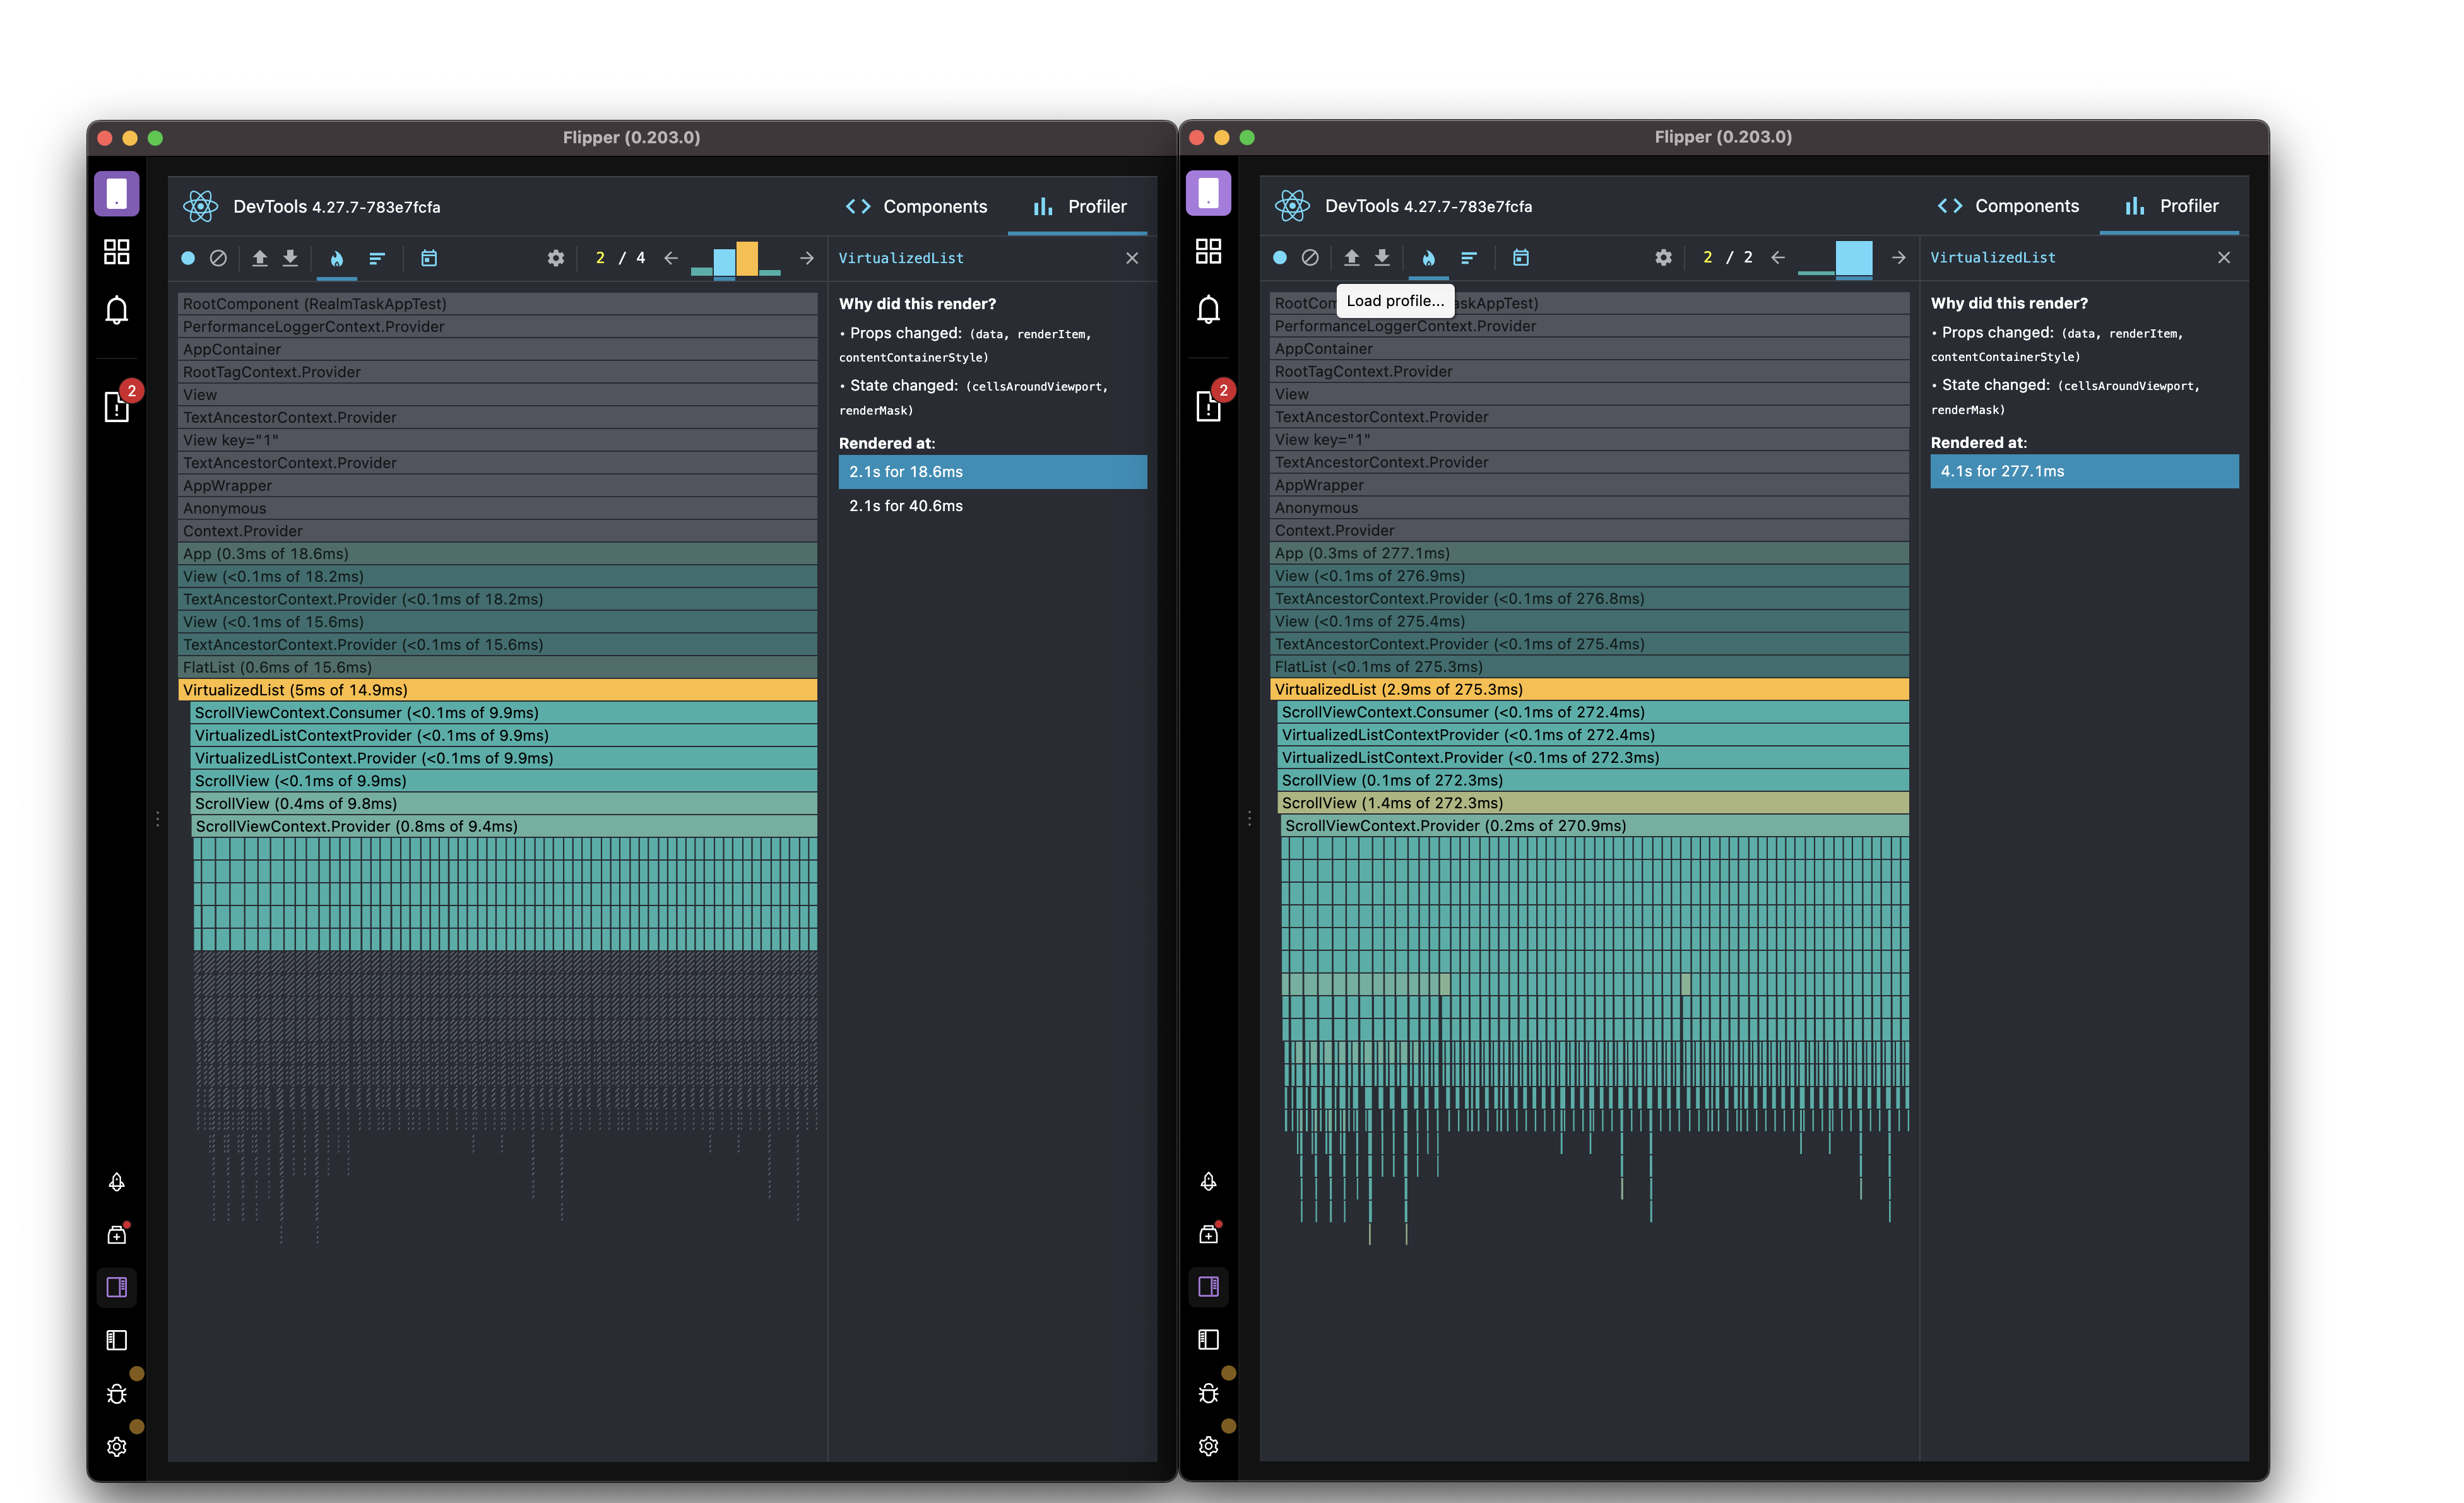Toggle left sidebar panel in right window
2464x1503 pixels.
(1208, 1340)
